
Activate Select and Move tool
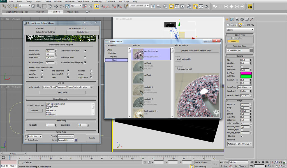pos(56,6)
